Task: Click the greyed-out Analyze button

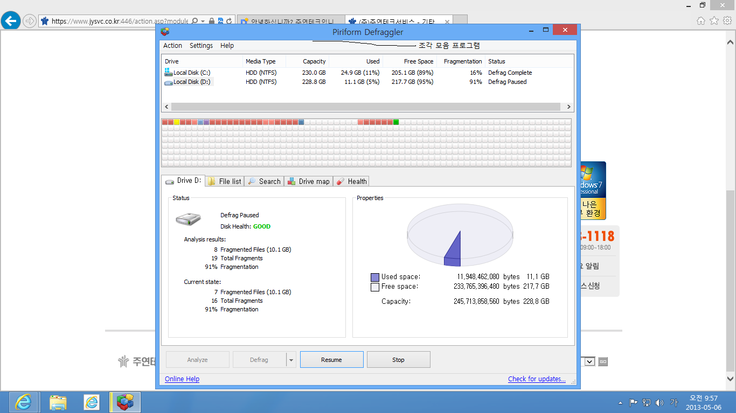Action: click(x=197, y=360)
